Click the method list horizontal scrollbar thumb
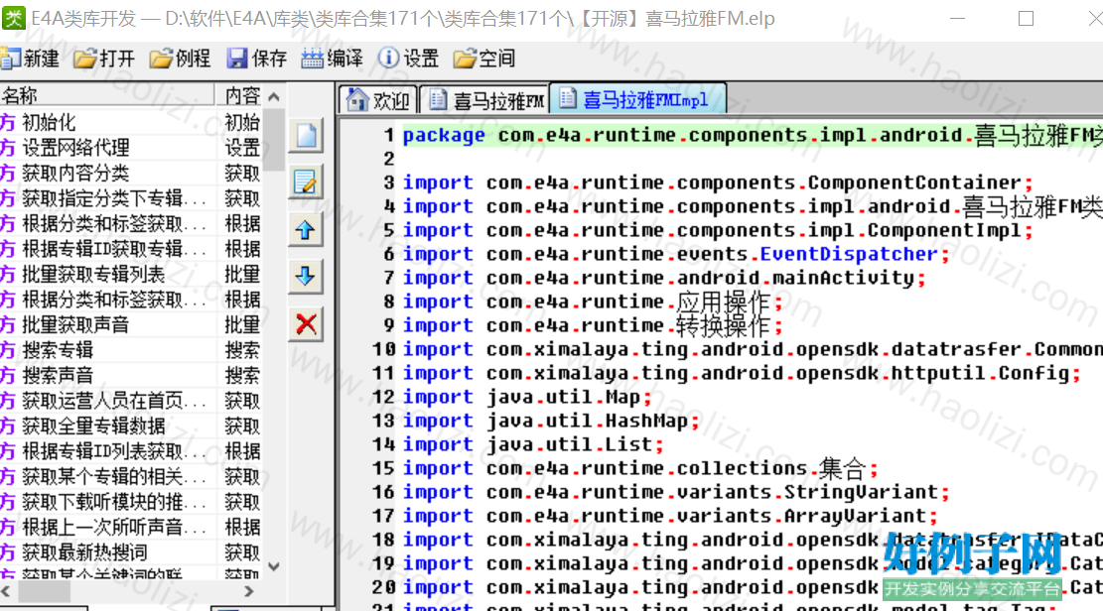 (44, 592)
